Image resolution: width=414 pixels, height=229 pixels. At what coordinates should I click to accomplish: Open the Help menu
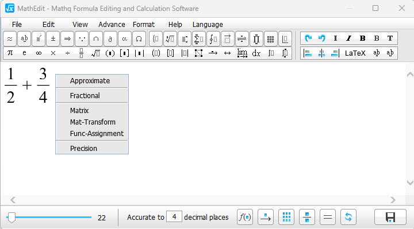pos(175,25)
